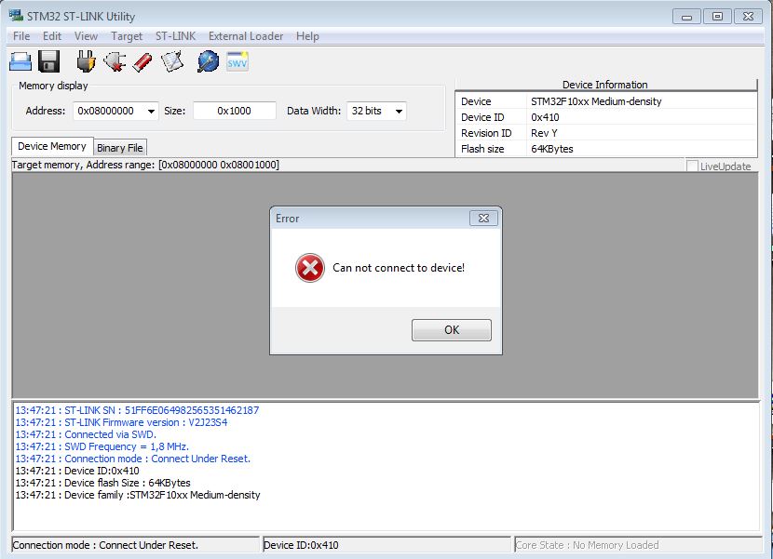773x559 pixels.
Task: Click the Program and verify icon
Action: click(x=172, y=61)
